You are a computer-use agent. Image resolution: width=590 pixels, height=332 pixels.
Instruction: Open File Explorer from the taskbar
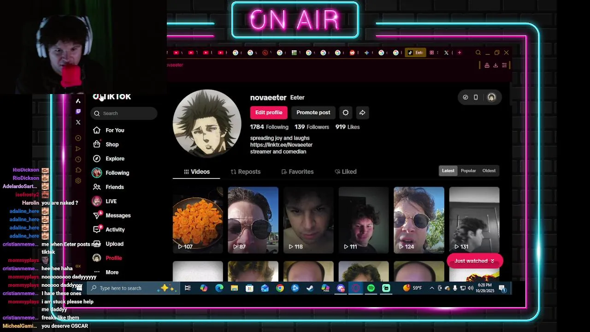(x=234, y=288)
